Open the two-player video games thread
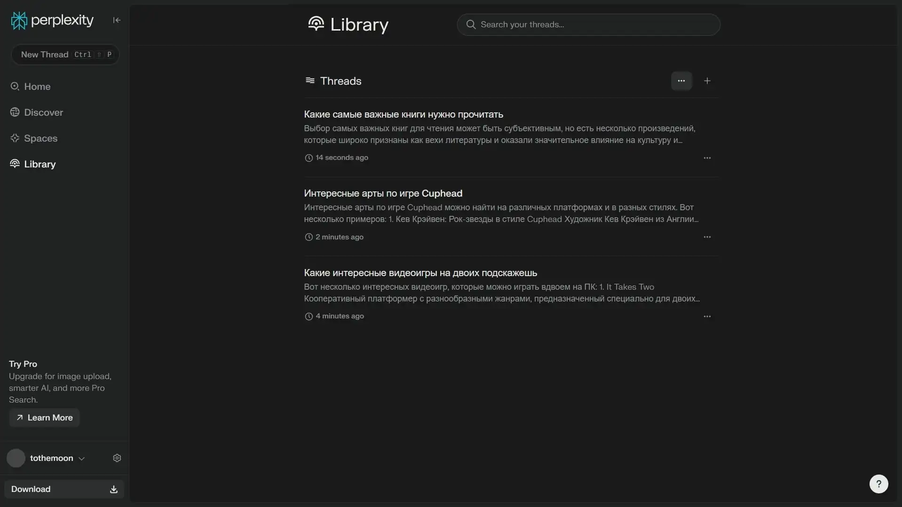902x507 pixels. [x=420, y=273]
